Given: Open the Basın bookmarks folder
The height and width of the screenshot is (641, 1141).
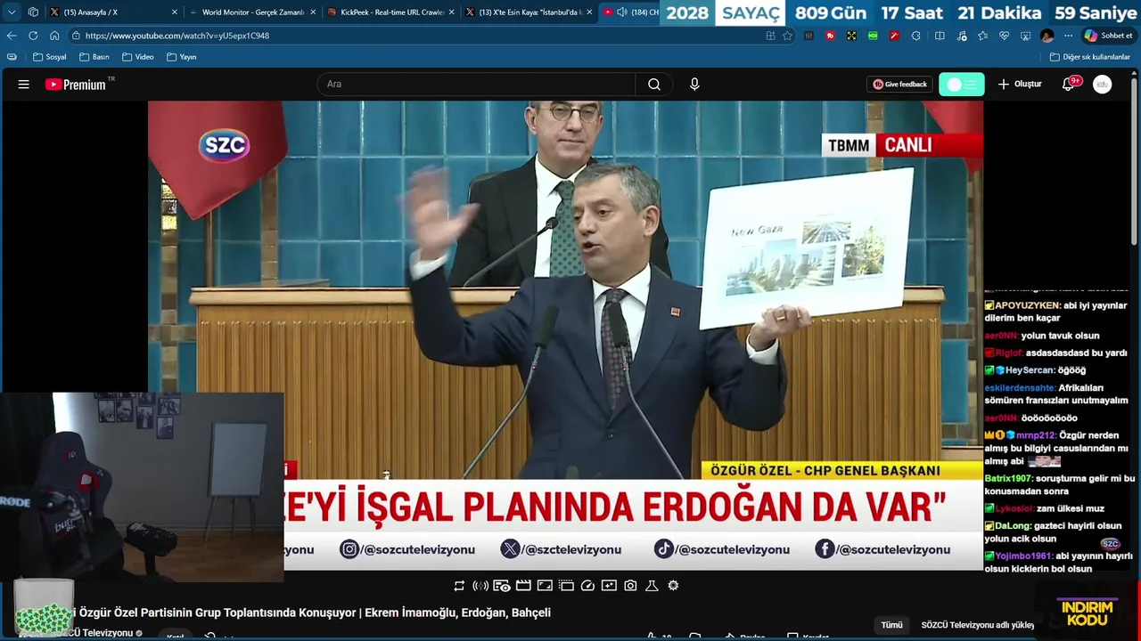Looking at the screenshot, I should pyautogui.click(x=94, y=57).
